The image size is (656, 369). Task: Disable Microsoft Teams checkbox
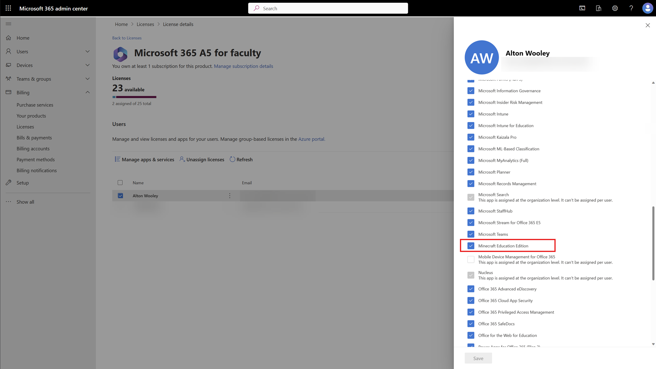(471, 234)
